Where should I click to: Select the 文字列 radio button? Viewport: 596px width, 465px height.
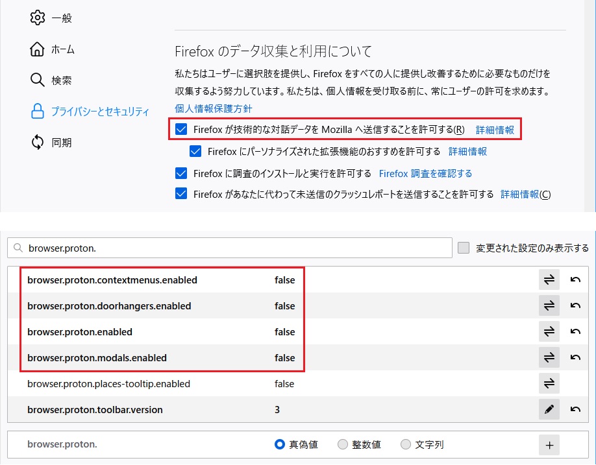pos(406,445)
